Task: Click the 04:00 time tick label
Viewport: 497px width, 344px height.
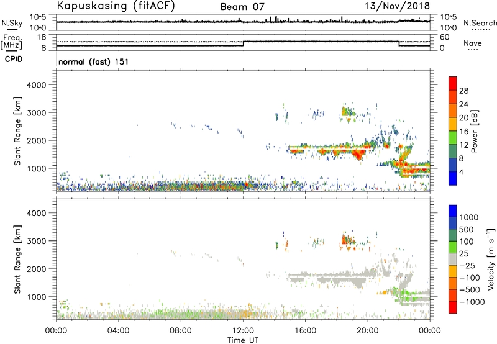Action: [118, 331]
